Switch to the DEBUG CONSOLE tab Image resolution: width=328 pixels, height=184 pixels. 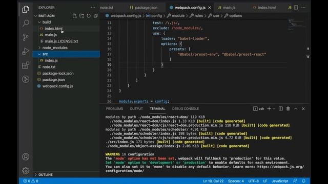tap(186, 109)
